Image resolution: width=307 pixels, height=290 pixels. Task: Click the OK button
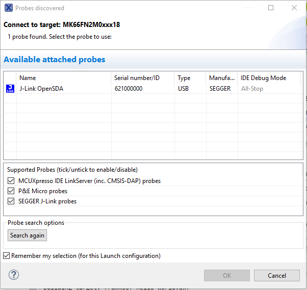(227, 276)
